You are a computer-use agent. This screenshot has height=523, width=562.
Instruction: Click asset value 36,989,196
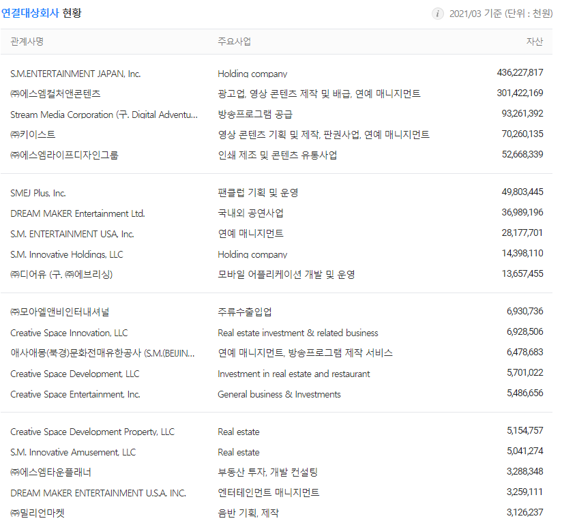click(522, 213)
